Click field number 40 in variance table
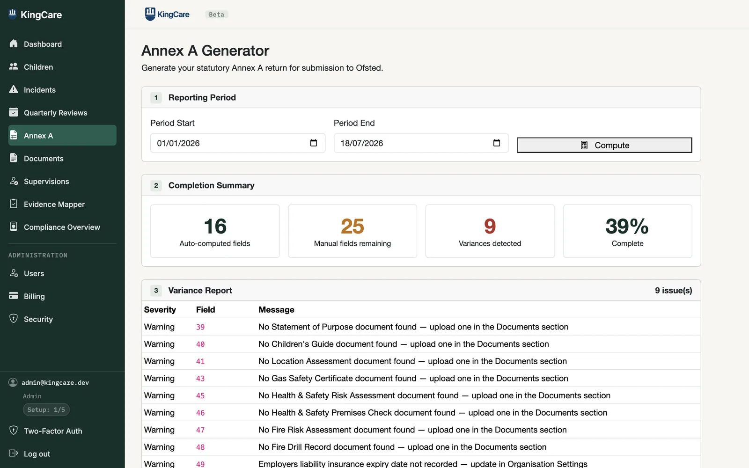 (200, 344)
